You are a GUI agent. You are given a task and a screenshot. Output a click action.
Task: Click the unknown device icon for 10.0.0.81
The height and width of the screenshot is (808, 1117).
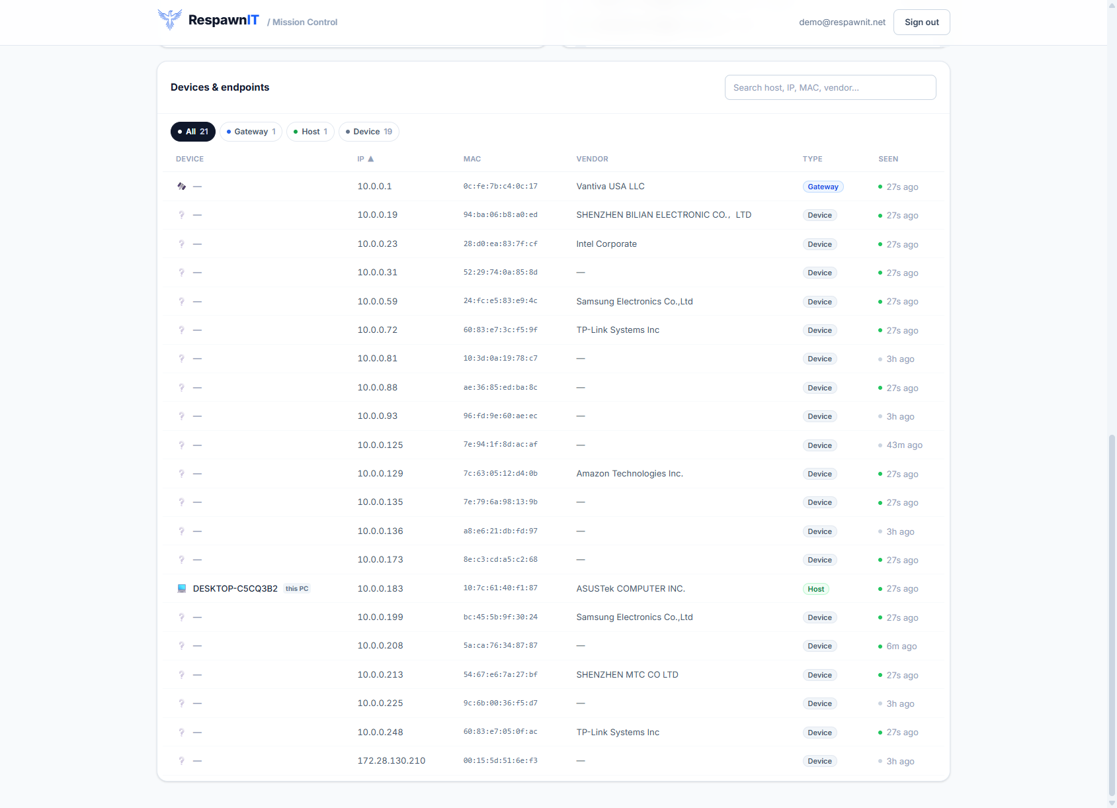click(x=181, y=359)
